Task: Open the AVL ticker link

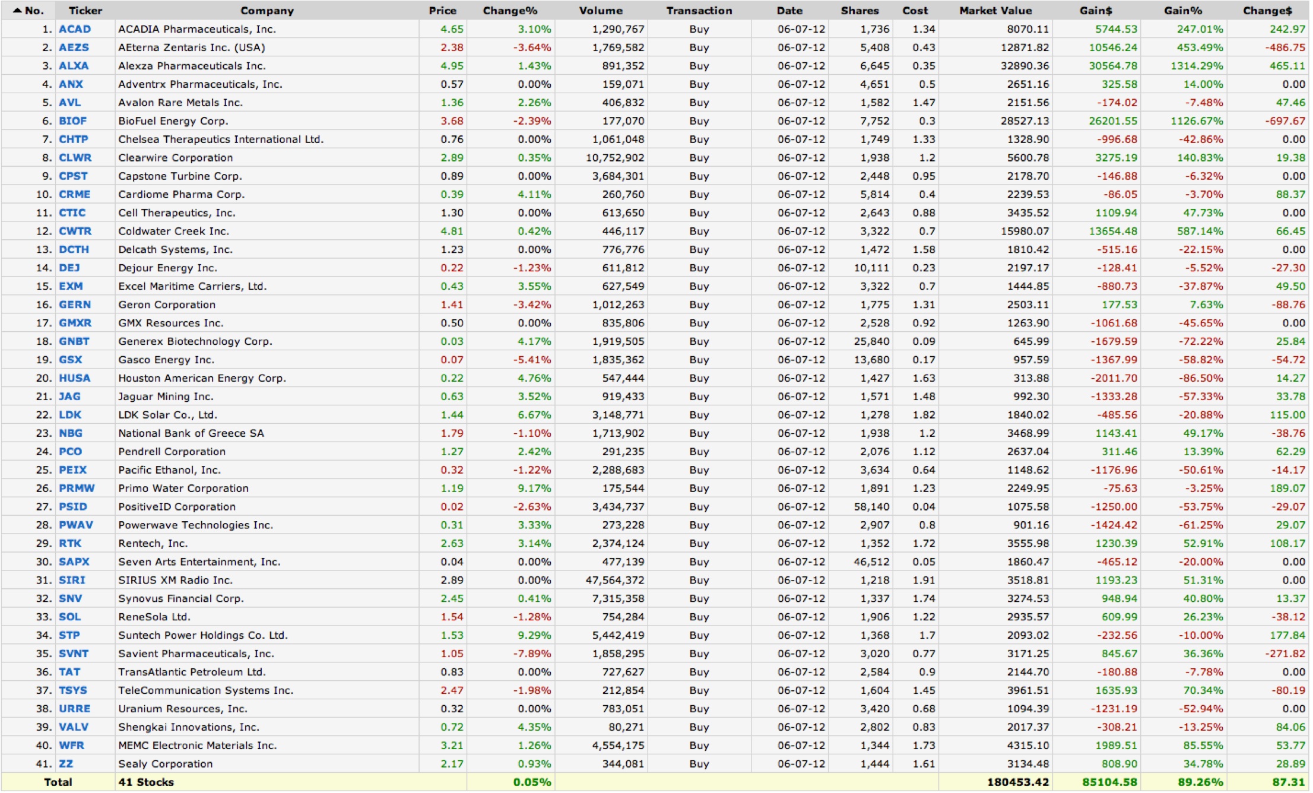Action: tap(69, 103)
